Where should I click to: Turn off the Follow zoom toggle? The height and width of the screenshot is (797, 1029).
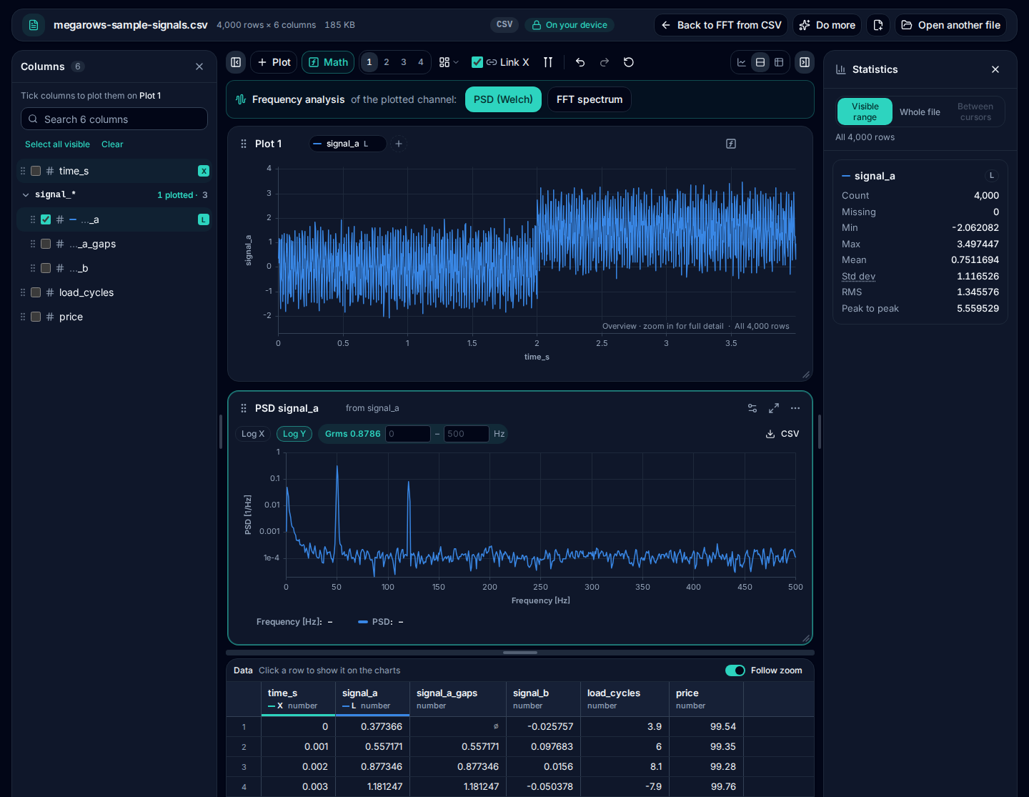(x=735, y=670)
